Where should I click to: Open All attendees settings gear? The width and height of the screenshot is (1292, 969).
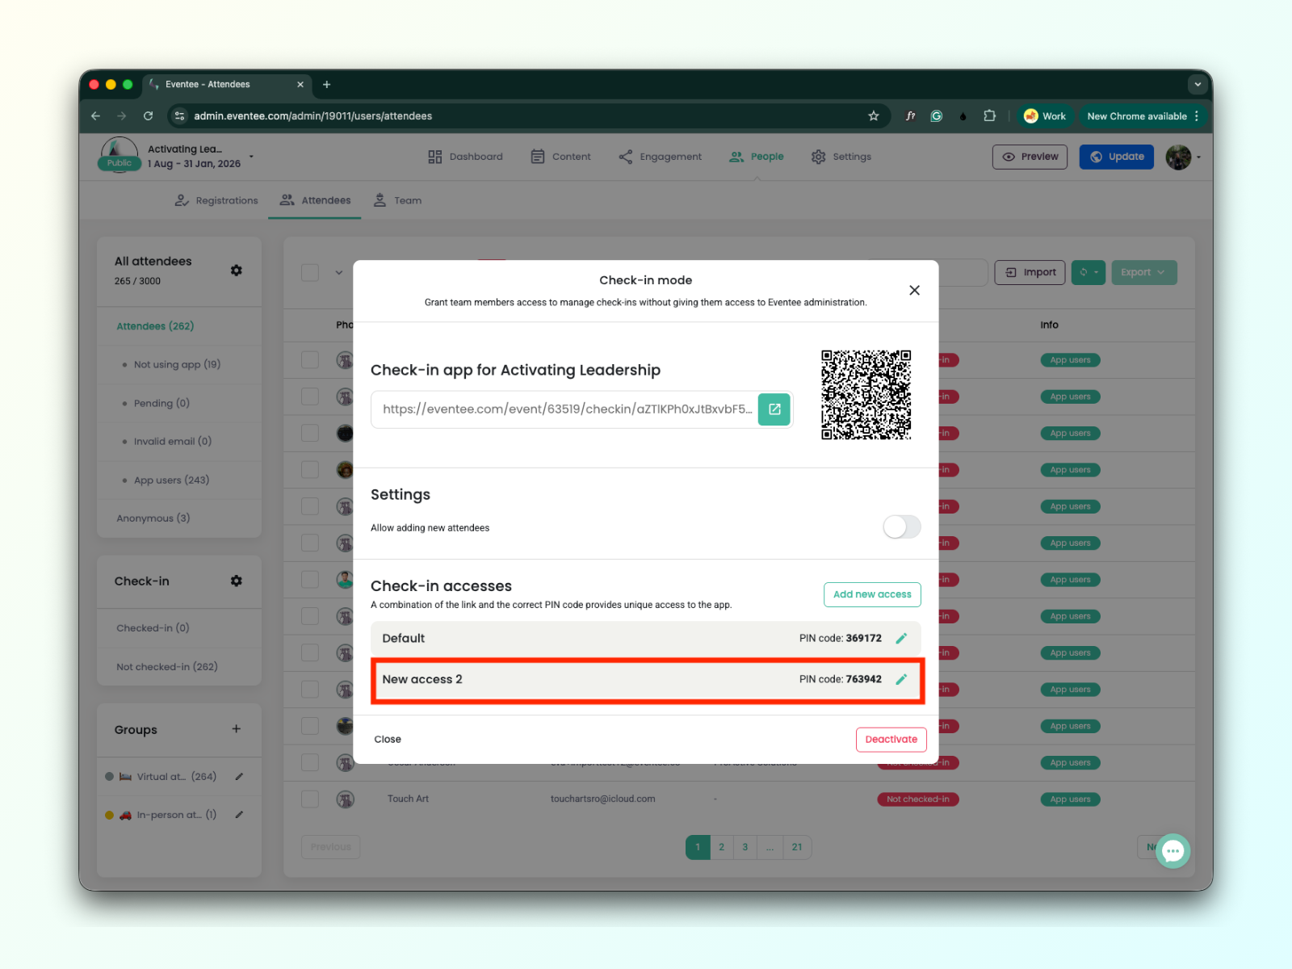coord(236,271)
